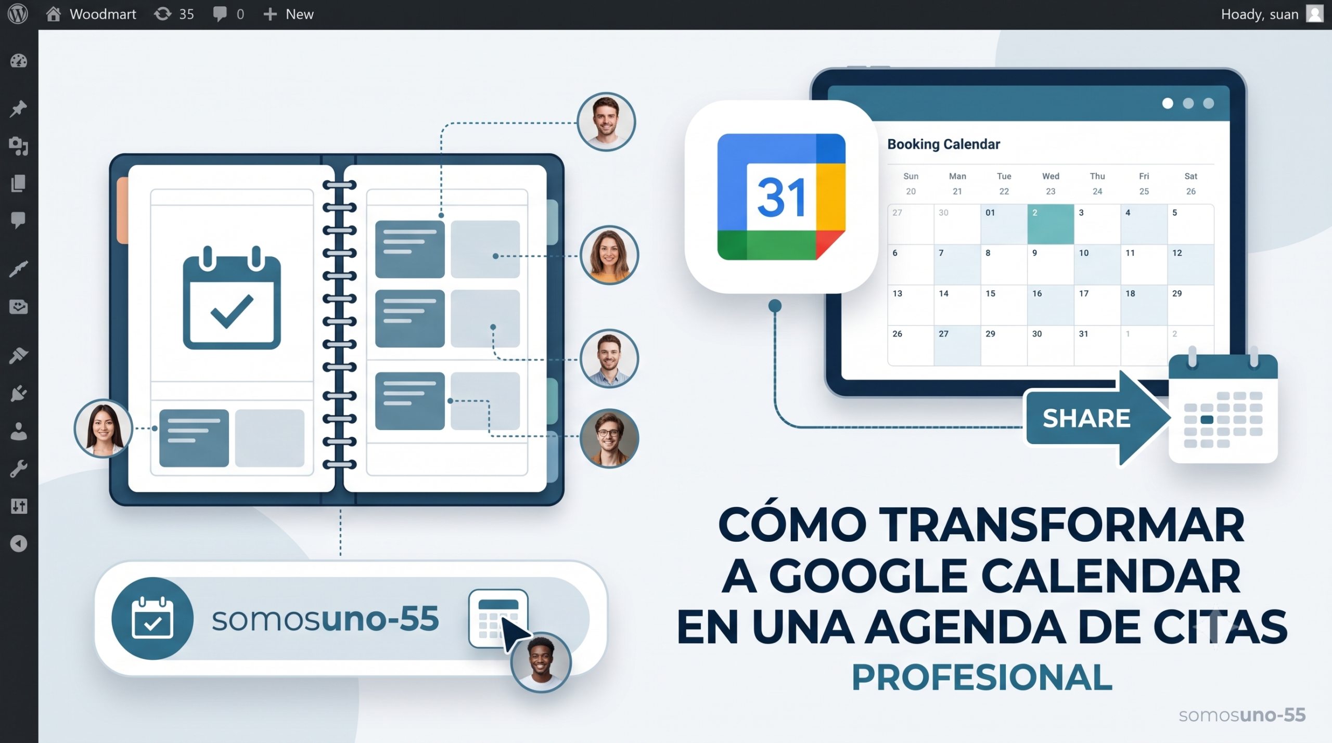The height and width of the screenshot is (743, 1332).
Task: Open Media library camera-and-note icon
Action: (19, 146)
